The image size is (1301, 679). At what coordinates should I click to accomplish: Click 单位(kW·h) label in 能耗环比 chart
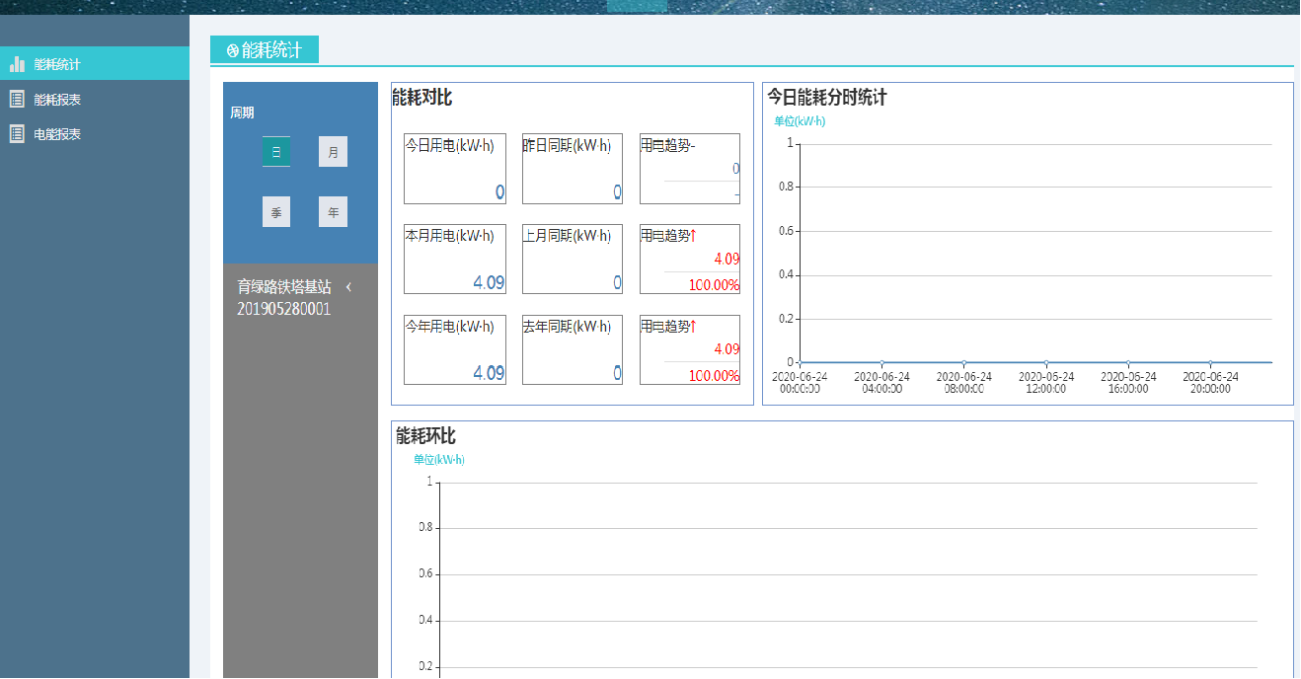438,460
